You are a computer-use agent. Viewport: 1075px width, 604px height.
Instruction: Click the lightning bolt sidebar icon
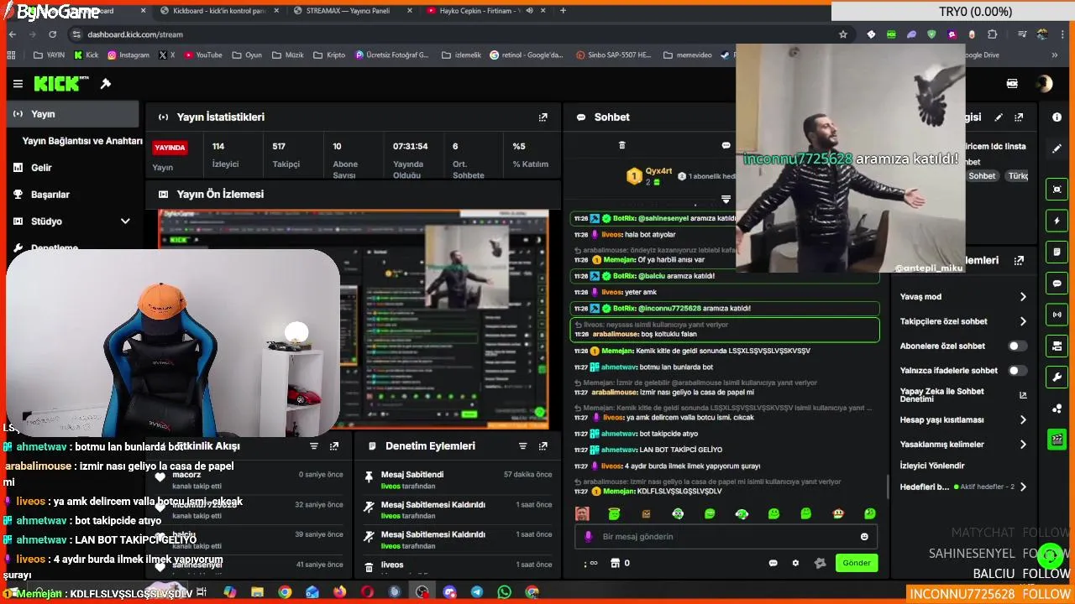(x=1057, y=221)
